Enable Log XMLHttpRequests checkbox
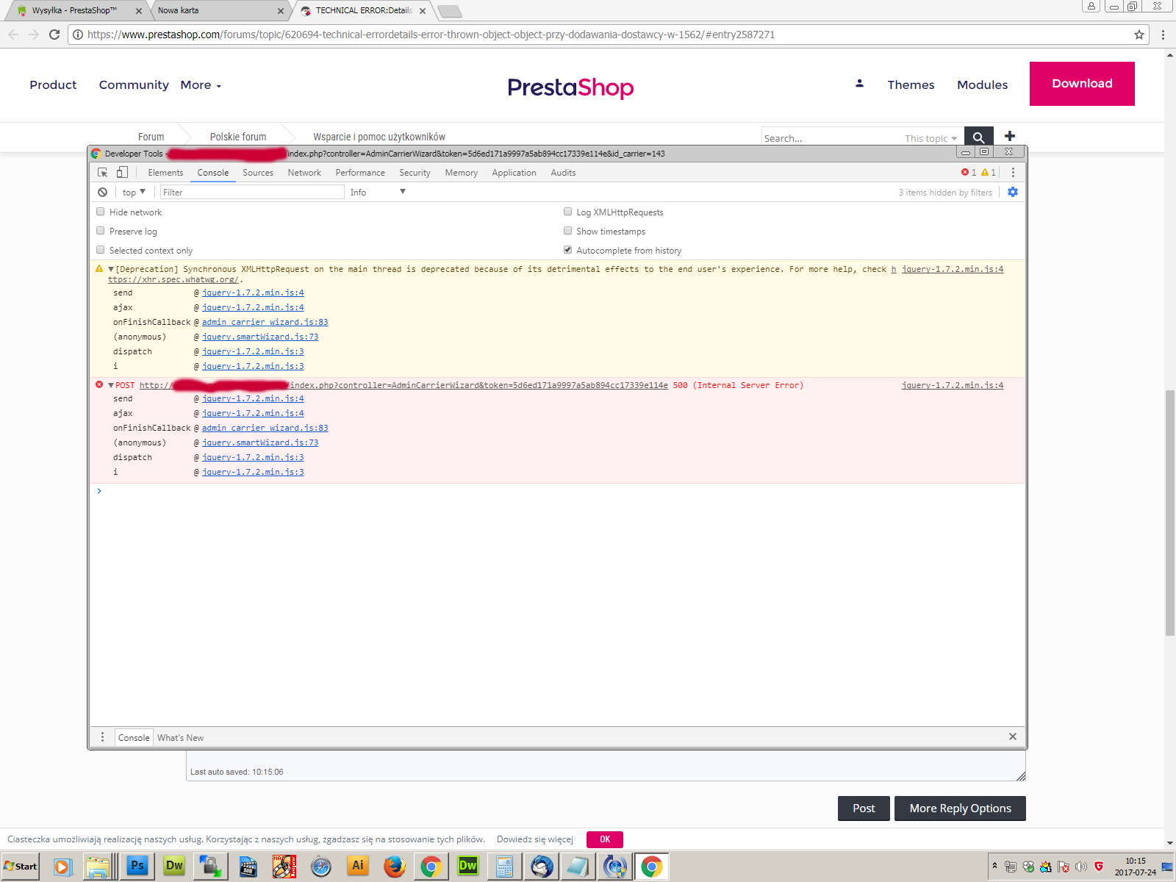 tap(567, 212)
